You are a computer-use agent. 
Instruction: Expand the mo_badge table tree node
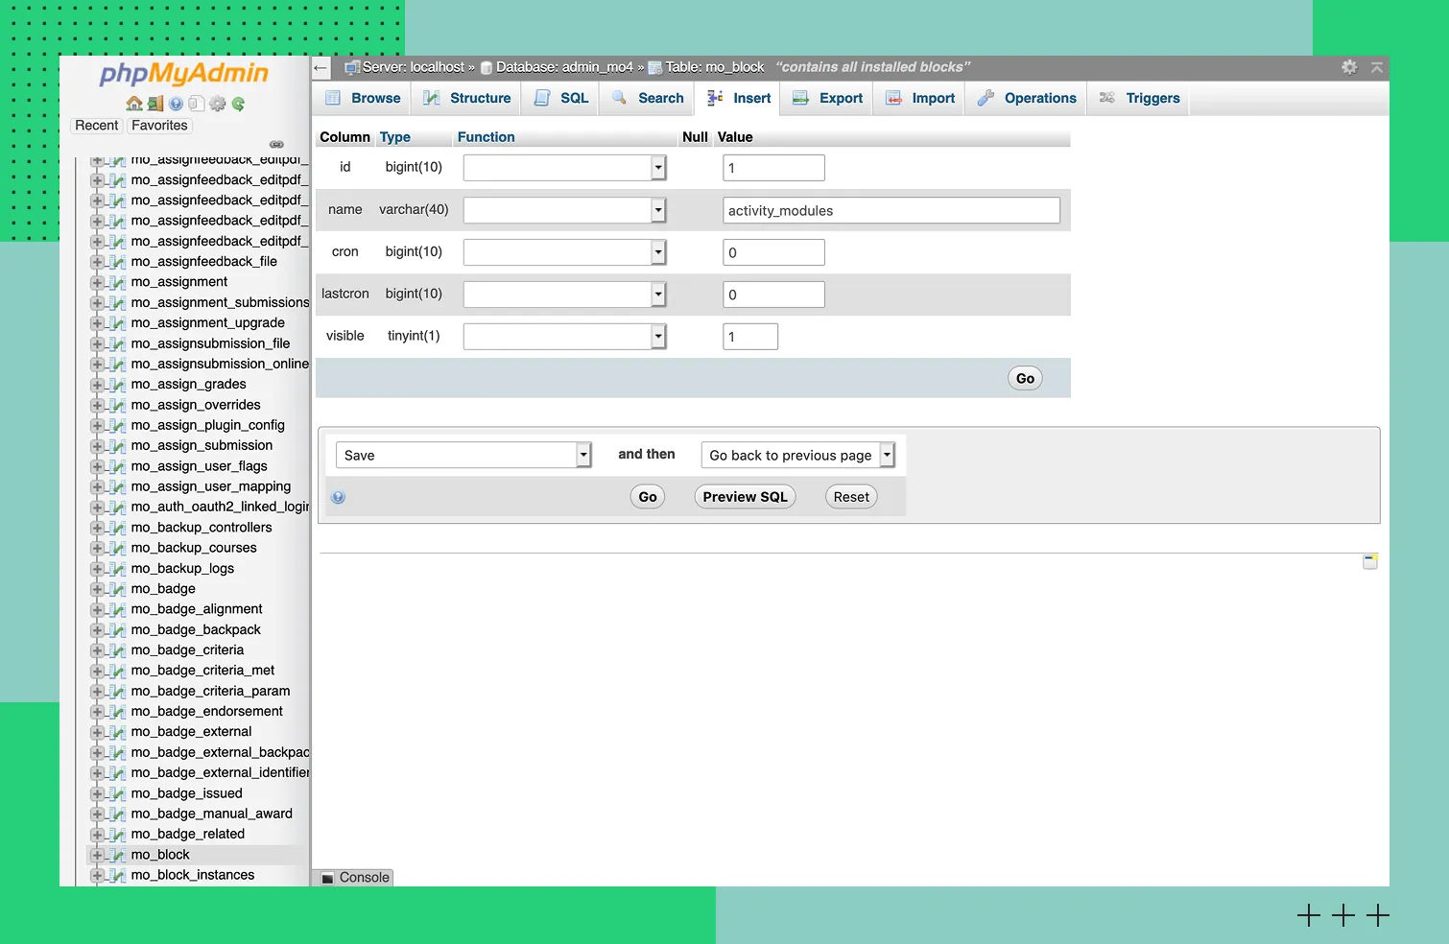point(97,589)
